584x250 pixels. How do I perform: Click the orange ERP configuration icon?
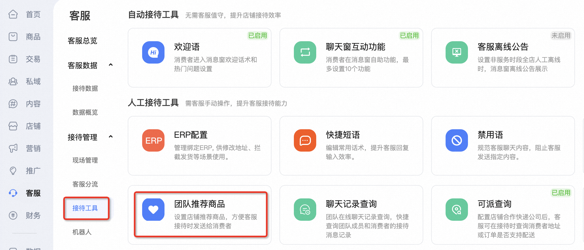pyautogui.click(x=153, y=140)
